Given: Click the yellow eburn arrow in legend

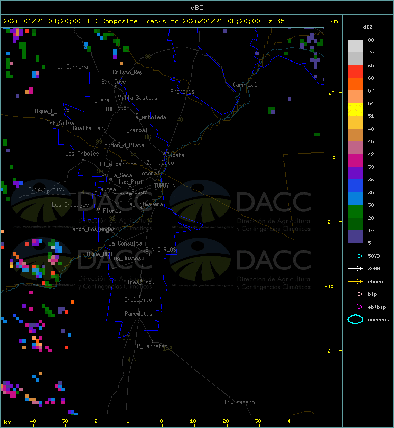Looking at the screenshot, I should [x=355, y=282].
